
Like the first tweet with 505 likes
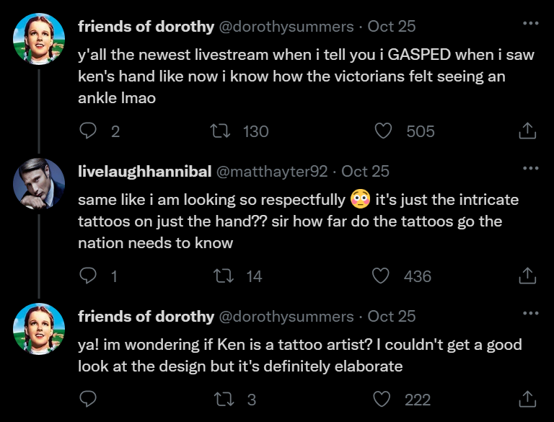click(384, 131)
